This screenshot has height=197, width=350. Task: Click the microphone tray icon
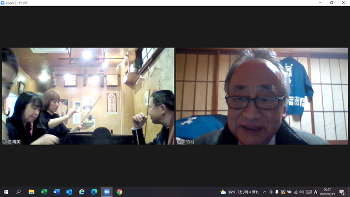point(277,192)
